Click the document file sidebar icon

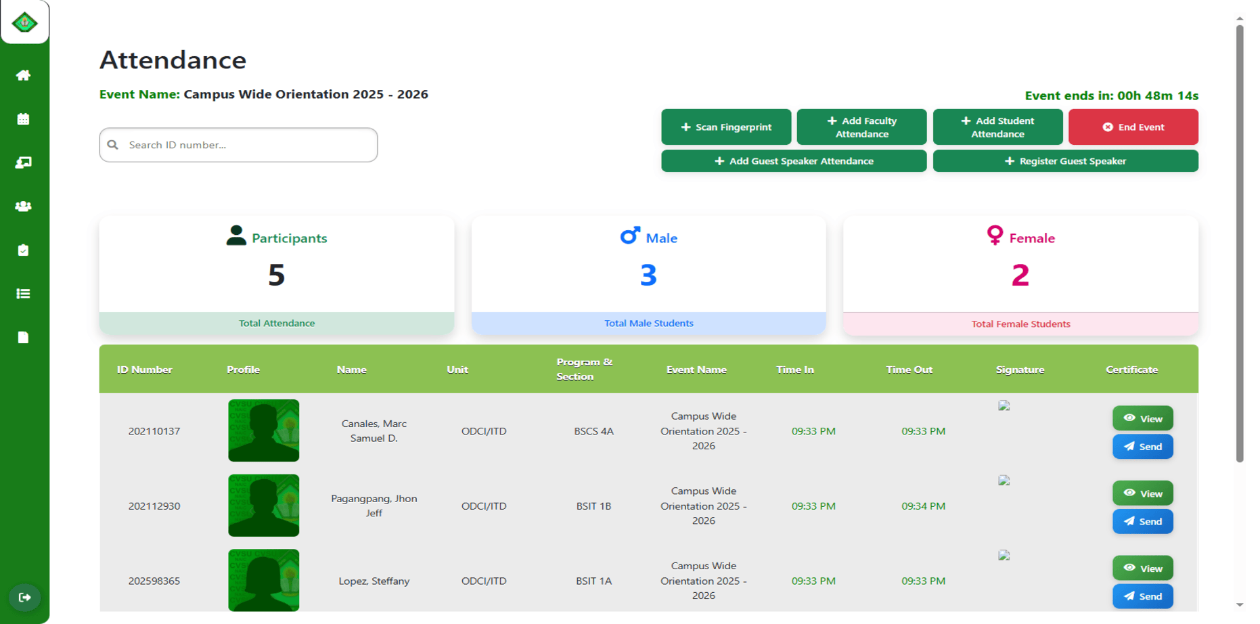tap(24, 337)
